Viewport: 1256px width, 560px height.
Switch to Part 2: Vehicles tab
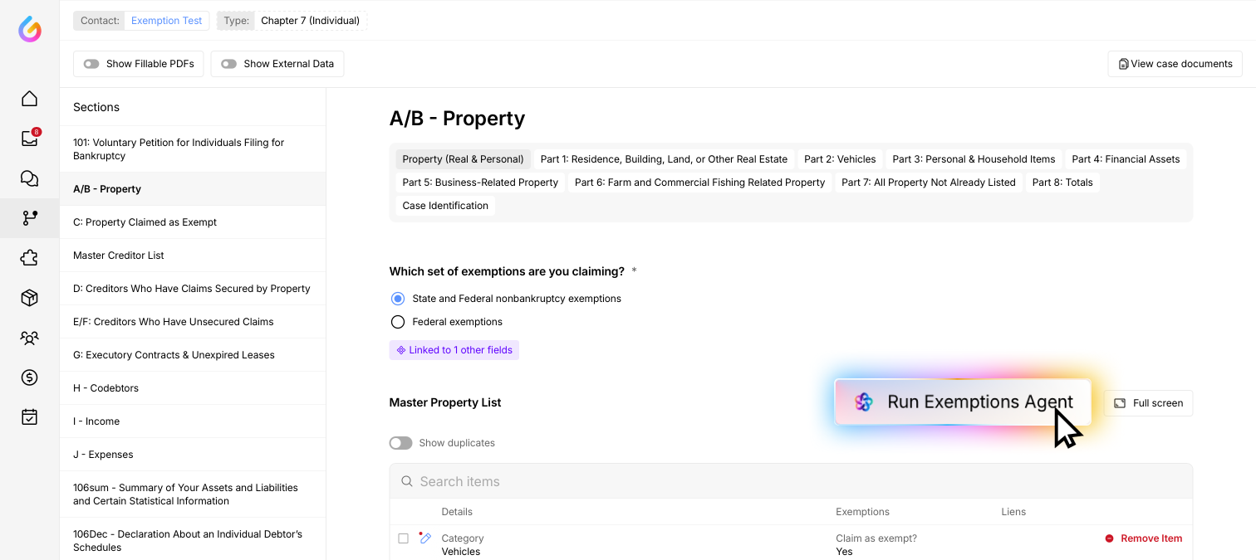pyautogui.click(x=840, y=159)
